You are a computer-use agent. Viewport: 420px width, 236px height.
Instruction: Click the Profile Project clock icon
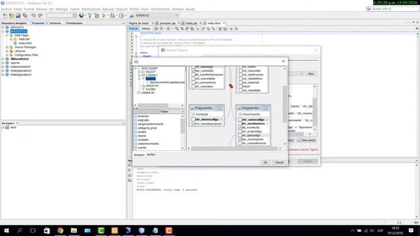tap(121, 16)
